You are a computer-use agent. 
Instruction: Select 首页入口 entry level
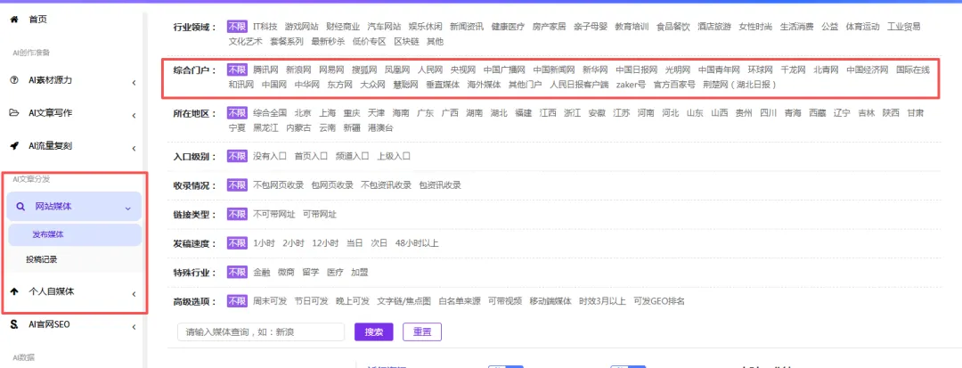[311, 156]
